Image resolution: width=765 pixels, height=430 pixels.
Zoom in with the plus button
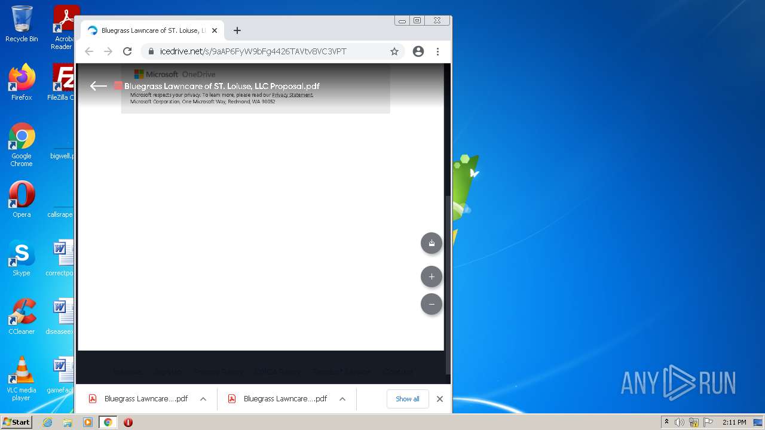(x=432, y=277)
